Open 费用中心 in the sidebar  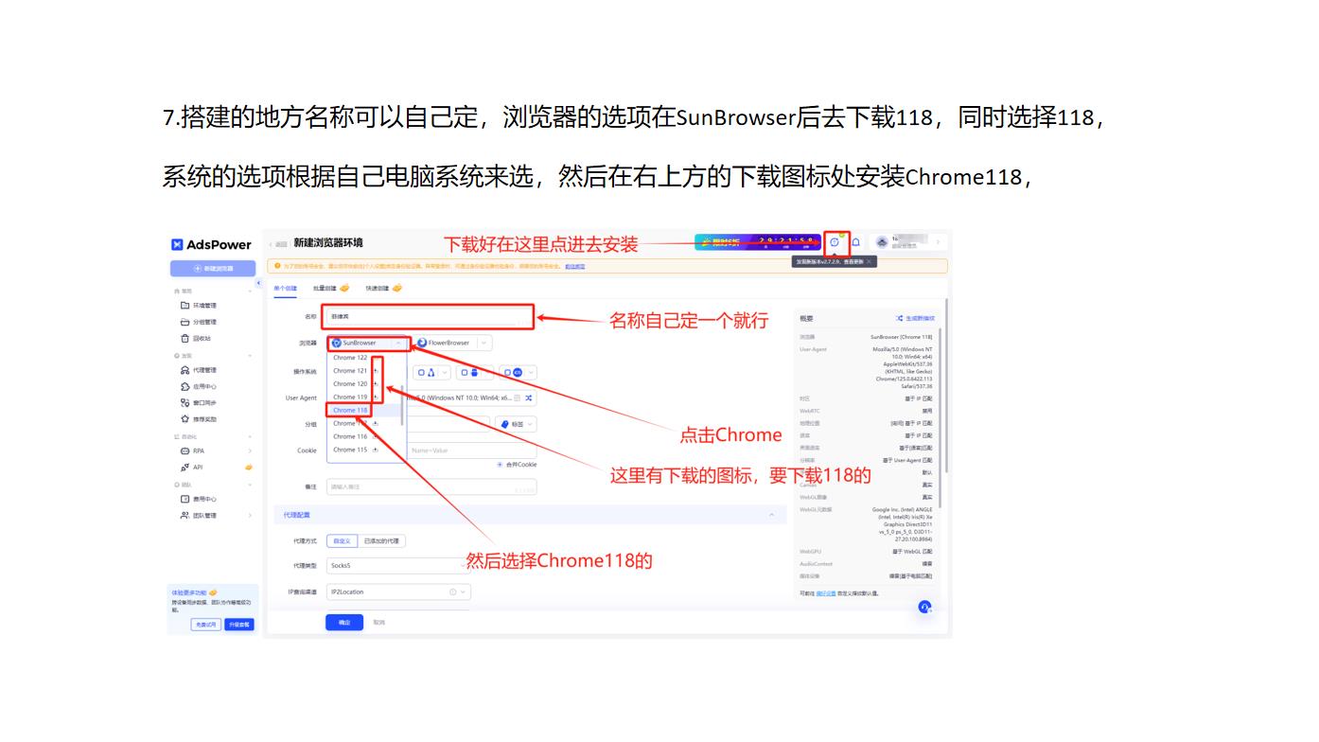(x=200, y=499)
